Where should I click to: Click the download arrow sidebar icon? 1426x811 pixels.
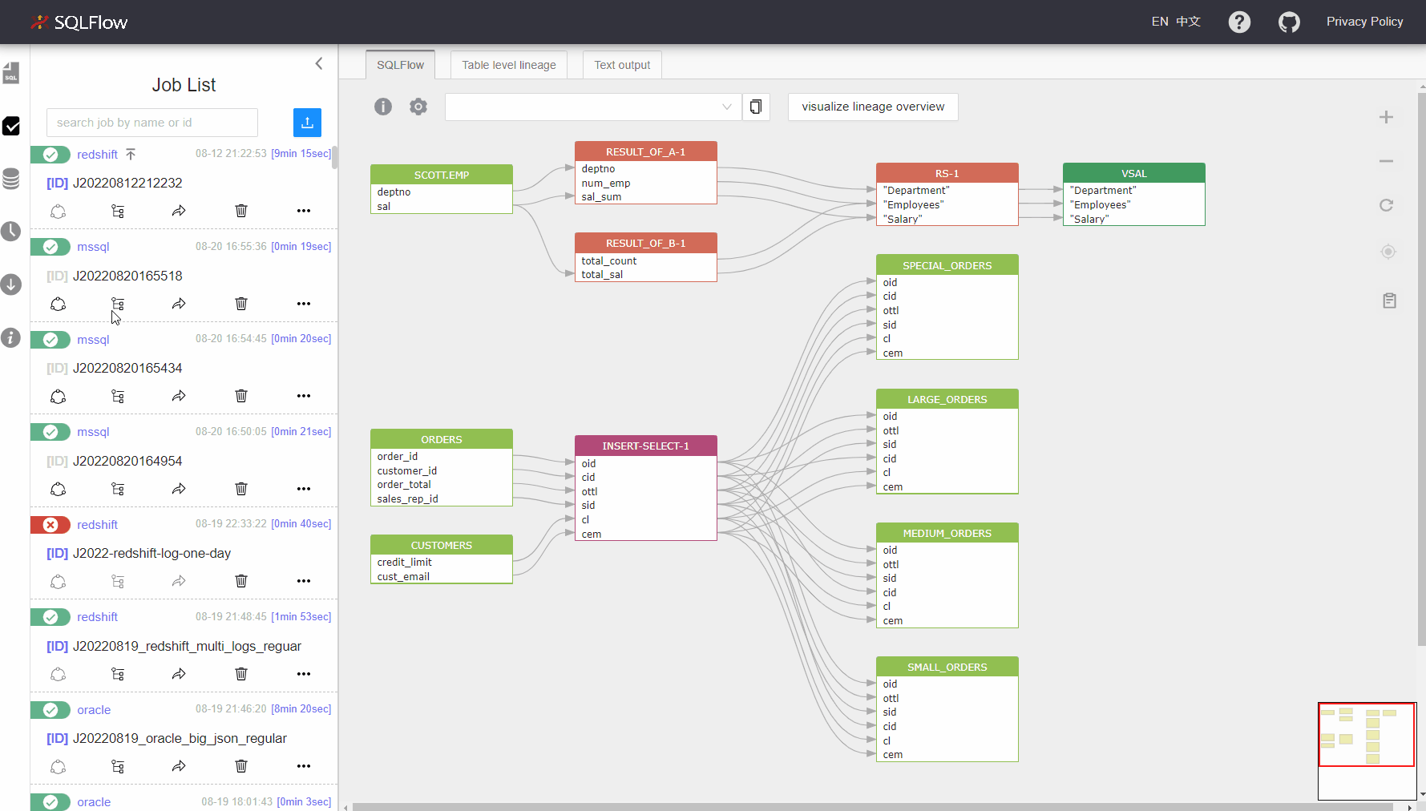[x=11, y=284]
